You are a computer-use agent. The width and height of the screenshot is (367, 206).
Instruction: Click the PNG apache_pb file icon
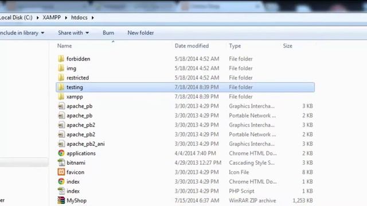61,116
